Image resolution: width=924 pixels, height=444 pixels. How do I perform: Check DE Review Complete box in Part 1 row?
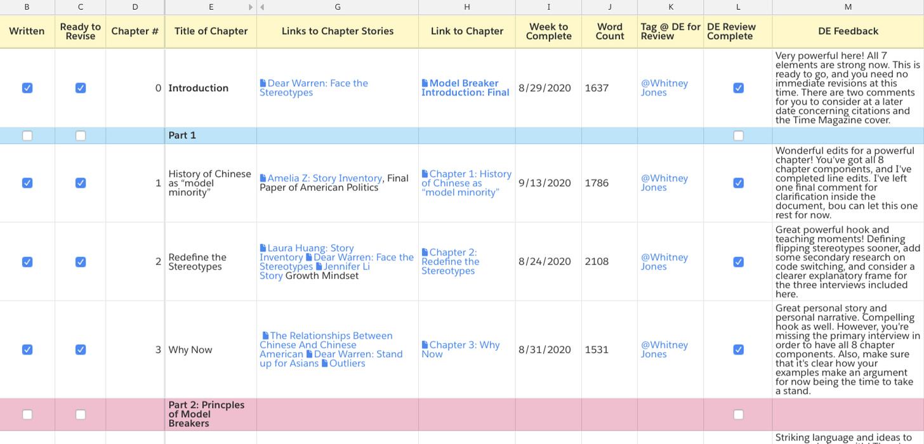coord(738,136)
